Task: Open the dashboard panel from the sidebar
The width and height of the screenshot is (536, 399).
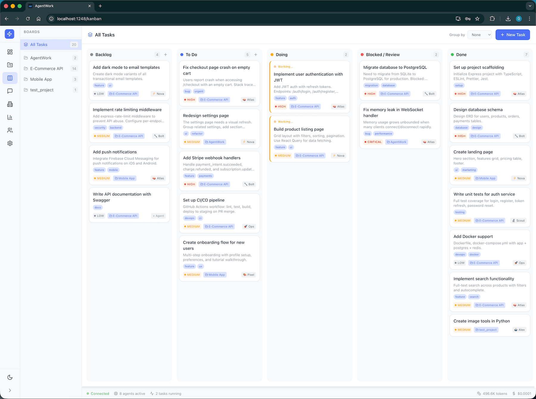Action: pos(10,52)
